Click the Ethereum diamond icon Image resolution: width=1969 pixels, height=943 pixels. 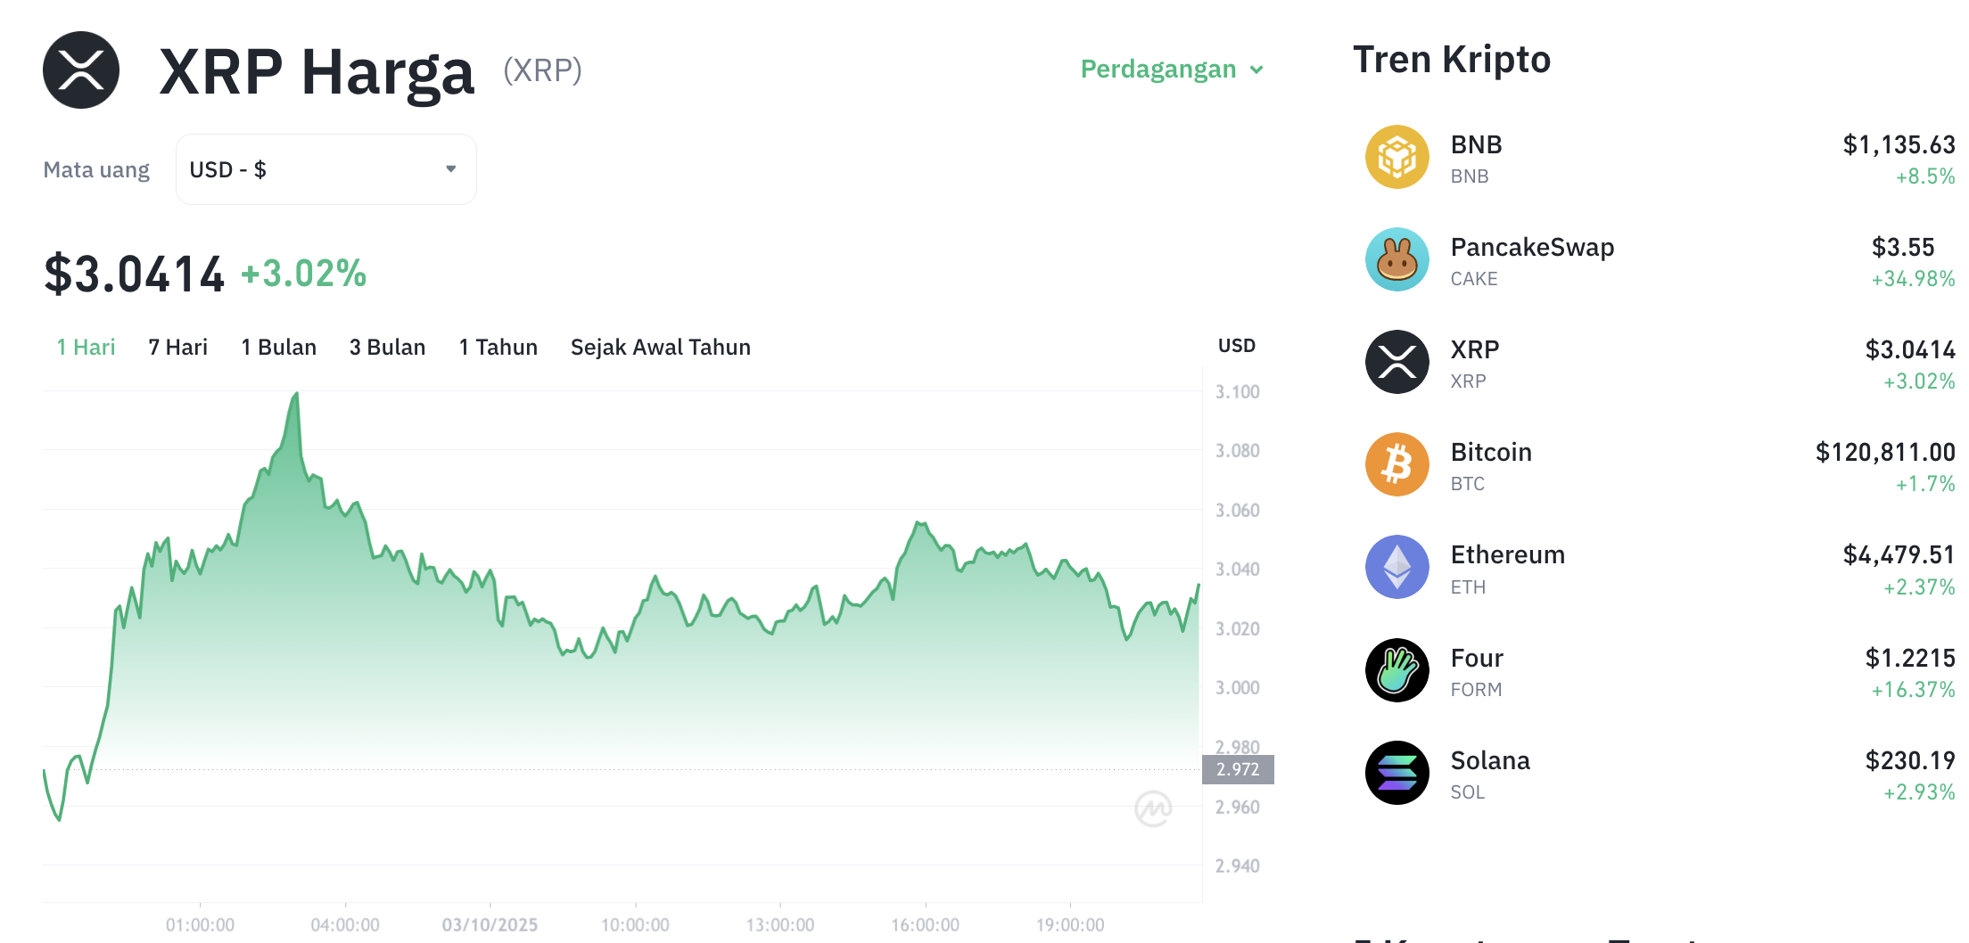click(1396, 567)
